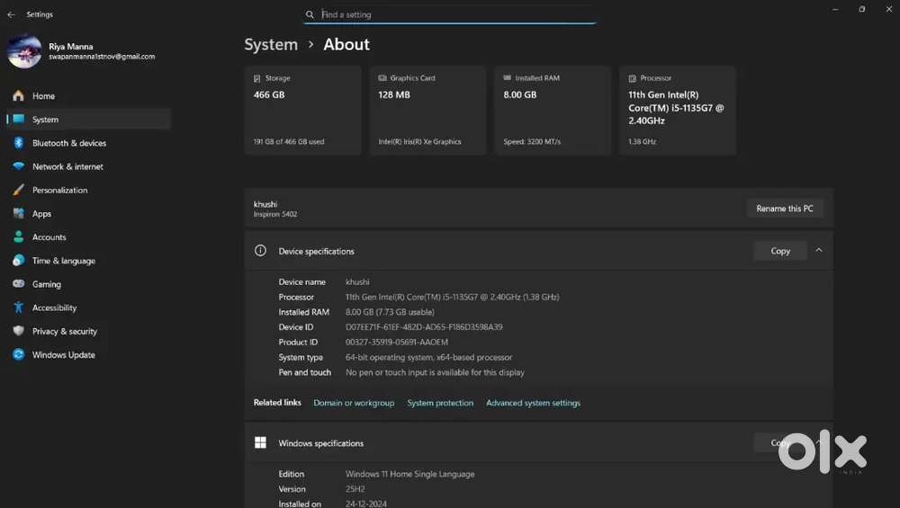The image size is (900, 508).
Task: Open the Apps icon in the sidebar
Action: [18, 213]
